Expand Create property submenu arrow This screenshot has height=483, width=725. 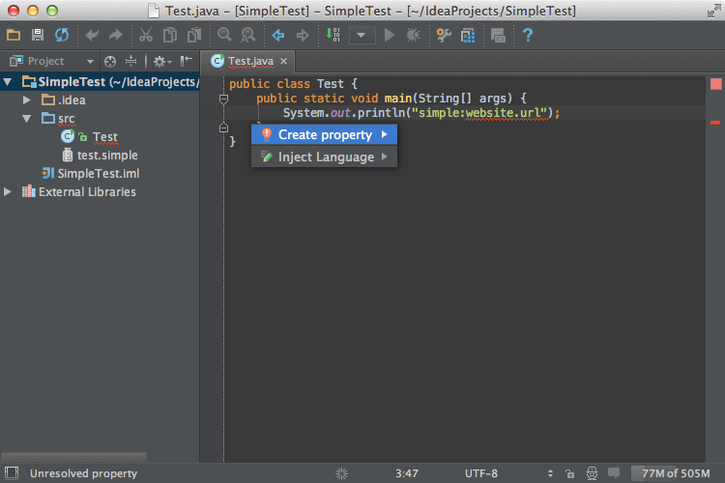tap(384, 134)
